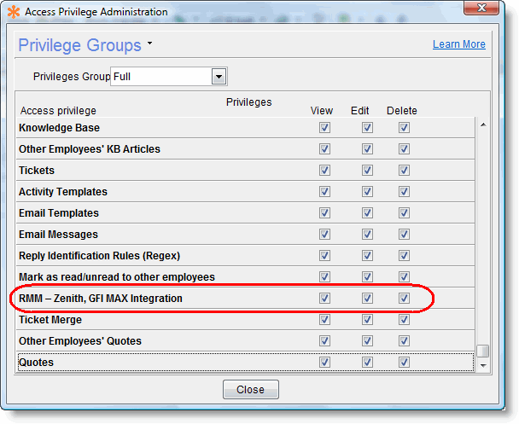This screenshot has width=519, height=424.
Task: Uncheck View for Knowledge Base
Action: [324, 128]
